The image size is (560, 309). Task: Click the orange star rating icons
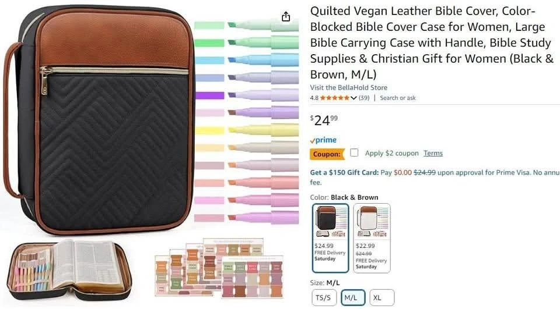click(x=335, y=98)
